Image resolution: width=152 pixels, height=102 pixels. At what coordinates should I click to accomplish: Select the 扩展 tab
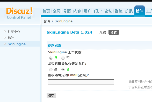point(129,11)
